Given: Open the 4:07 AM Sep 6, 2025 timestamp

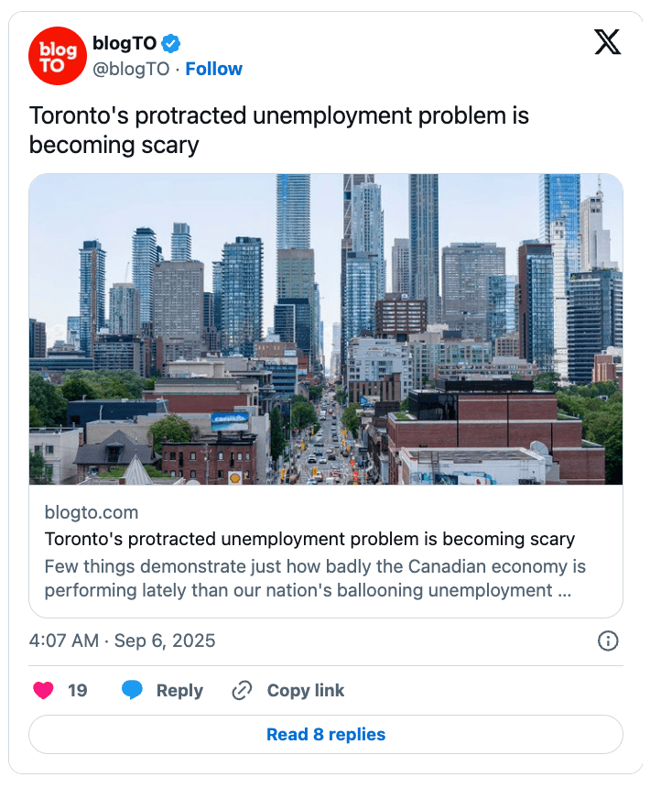Looking at the screenshot, I should (x=123, y=640).
